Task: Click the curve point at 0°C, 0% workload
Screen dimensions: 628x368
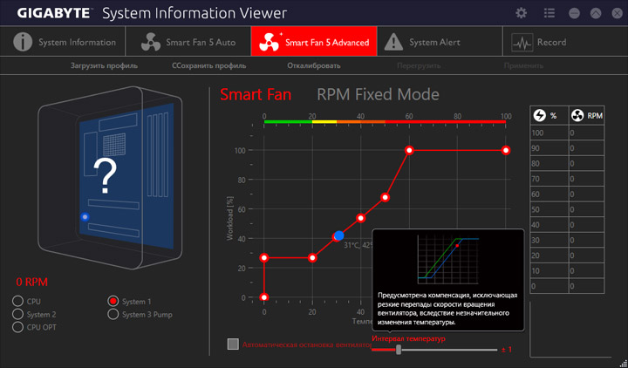Action: point(264,297)
